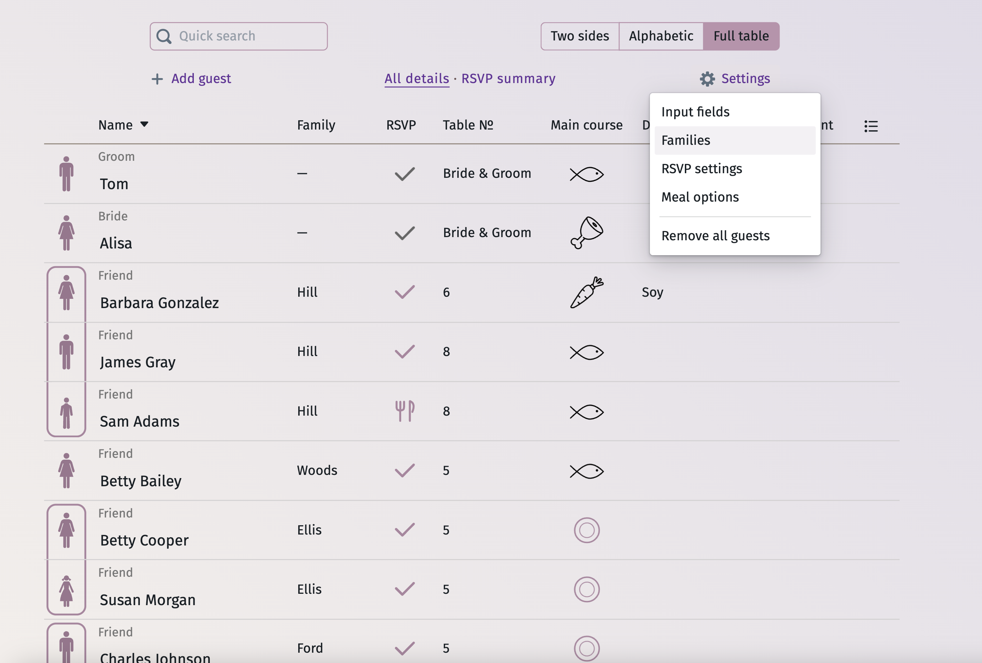982x663 pixels.
Task: Click Alisa's meat main course icon
Action: pos(587,233)
